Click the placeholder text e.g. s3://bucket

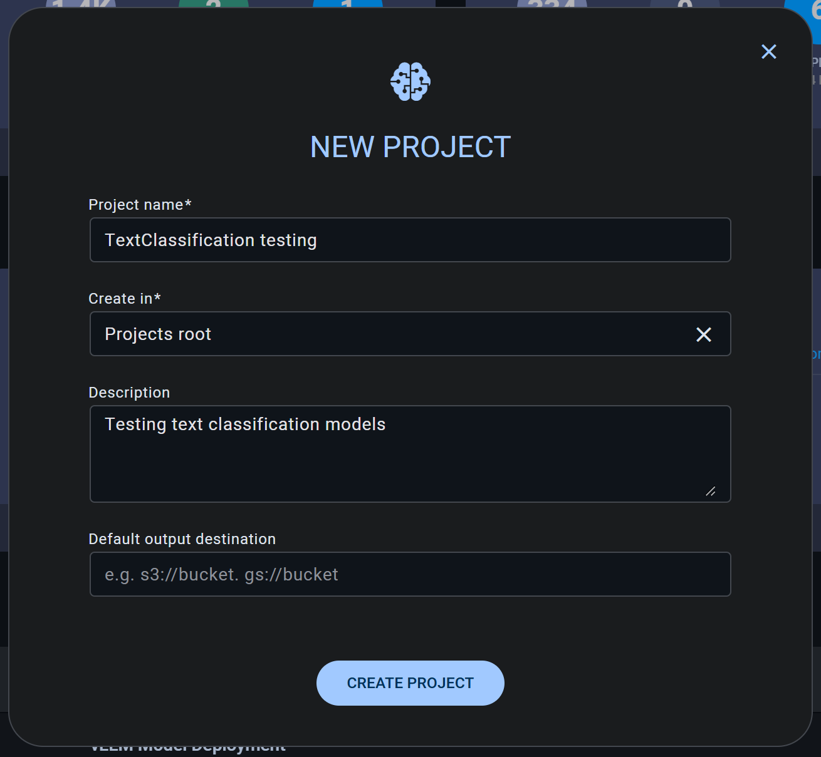(221, 574)
